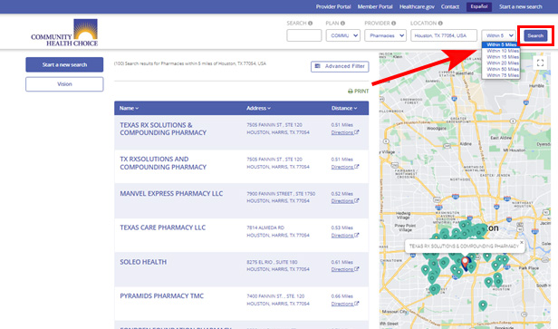Open the PLAN dropdown

pyautogui.click(x=343, y=35)
